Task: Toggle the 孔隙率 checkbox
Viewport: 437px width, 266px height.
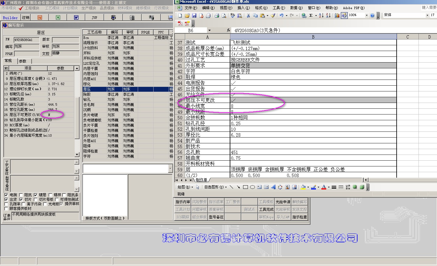Action: 6,204
